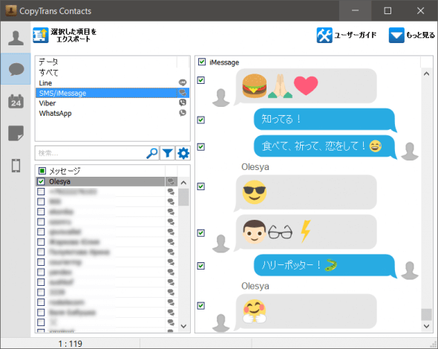
Task: Open the Notes sidebar section
Action: tap(16, 133)
